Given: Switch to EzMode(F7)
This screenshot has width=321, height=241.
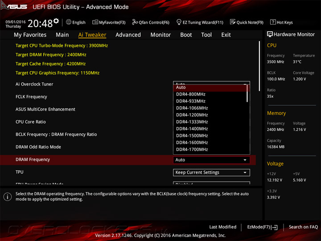Looking at the screenshot, I should click(x=262, y=227).
